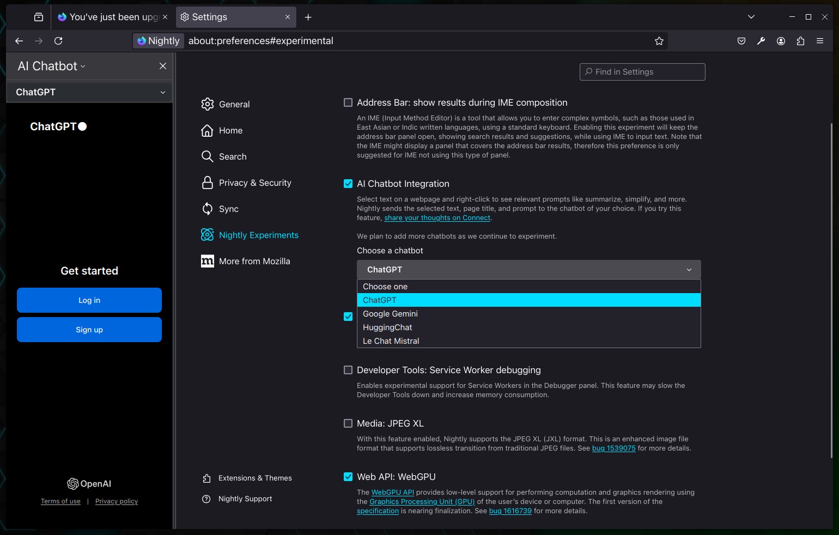Viewport: 839px width, 535px height.
Task: Open a new tab with plus
Action: tap(308, 17)
